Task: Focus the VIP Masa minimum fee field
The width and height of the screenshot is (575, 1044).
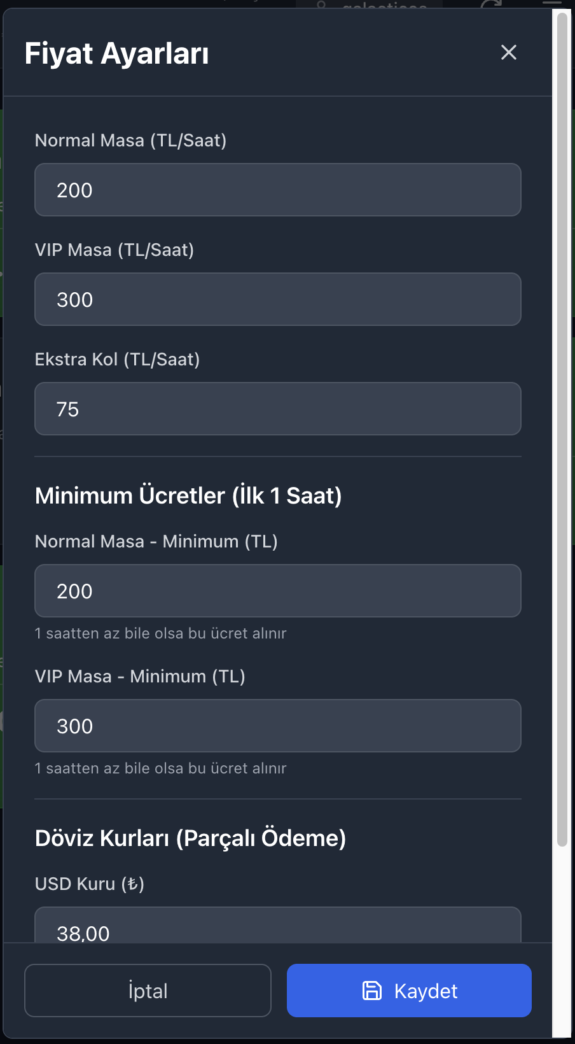Action: 278,726
